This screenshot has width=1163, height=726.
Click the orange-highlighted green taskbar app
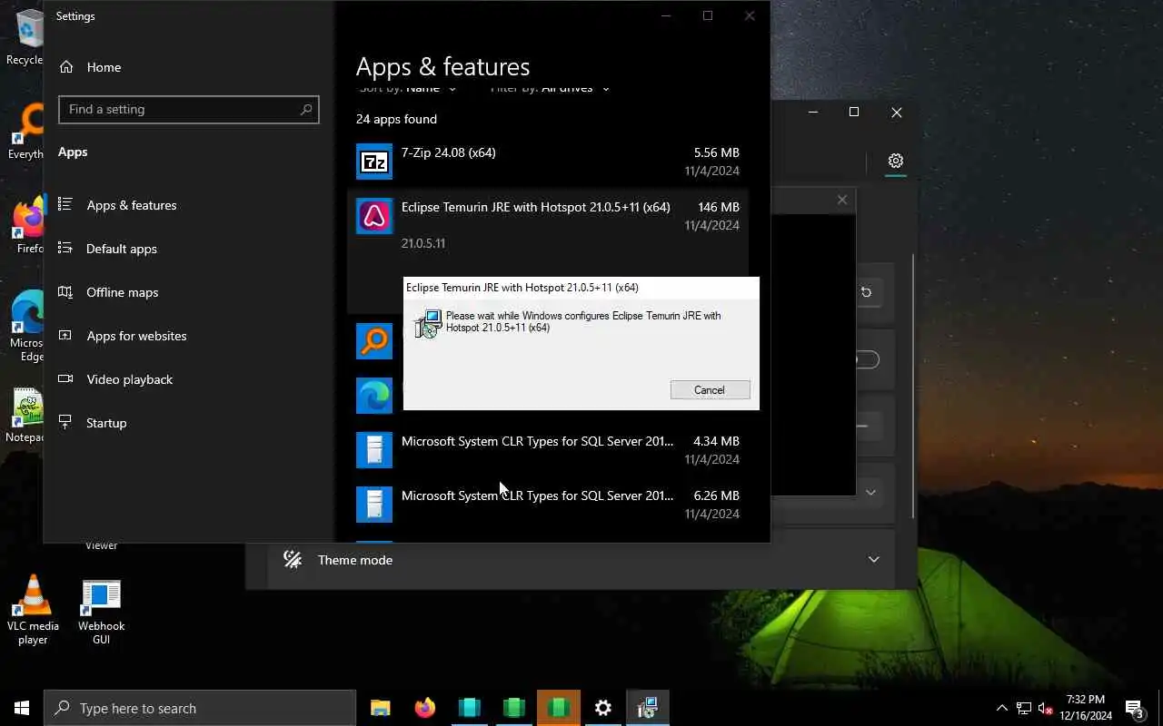(559, 708)
